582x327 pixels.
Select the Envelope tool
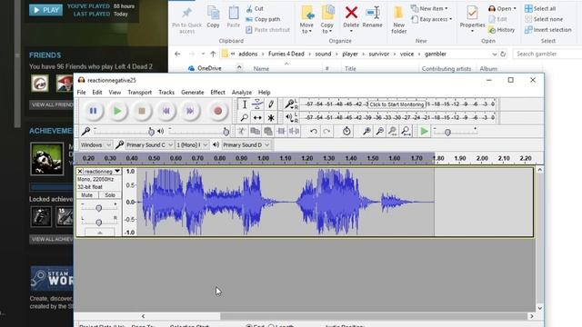[x=257, y=104]
